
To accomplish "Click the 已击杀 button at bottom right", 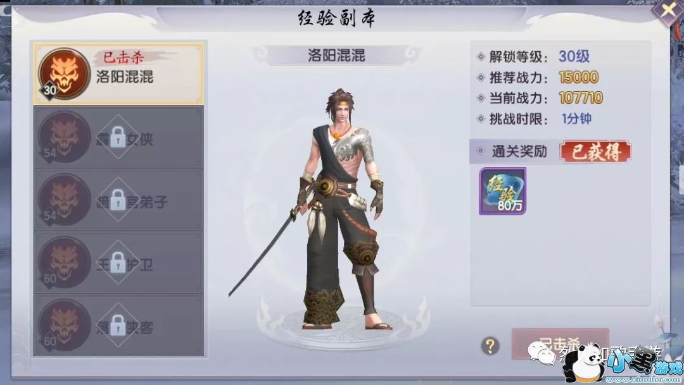I will 560,344.
